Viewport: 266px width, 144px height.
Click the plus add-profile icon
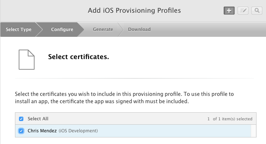229,11
